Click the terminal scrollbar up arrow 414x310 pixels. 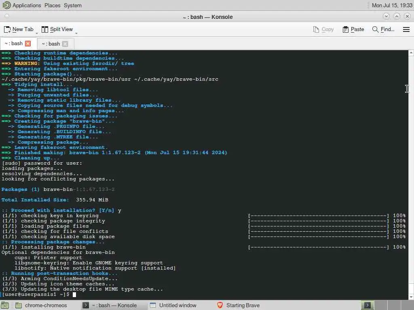[x=411, y=53]
